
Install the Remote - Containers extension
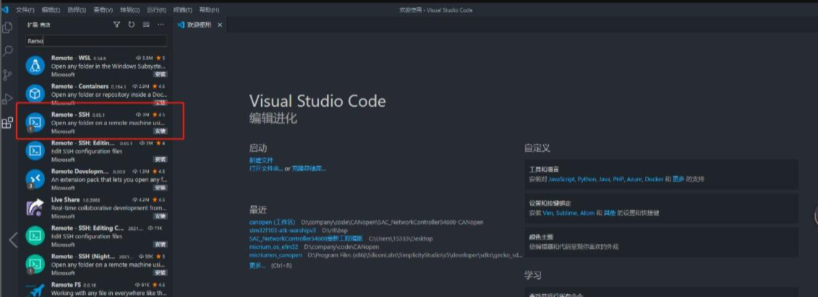pos(160,103)
